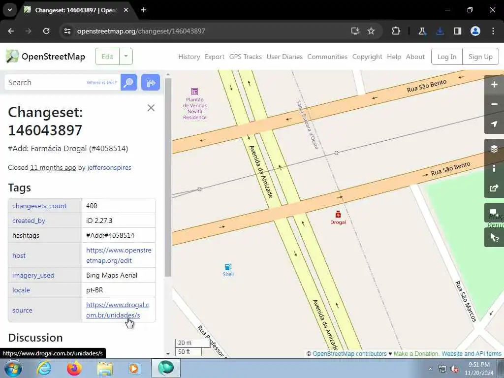This screenshot has width=504, height=378.
Task: Click the Edit button
Action: coord(107,57)
